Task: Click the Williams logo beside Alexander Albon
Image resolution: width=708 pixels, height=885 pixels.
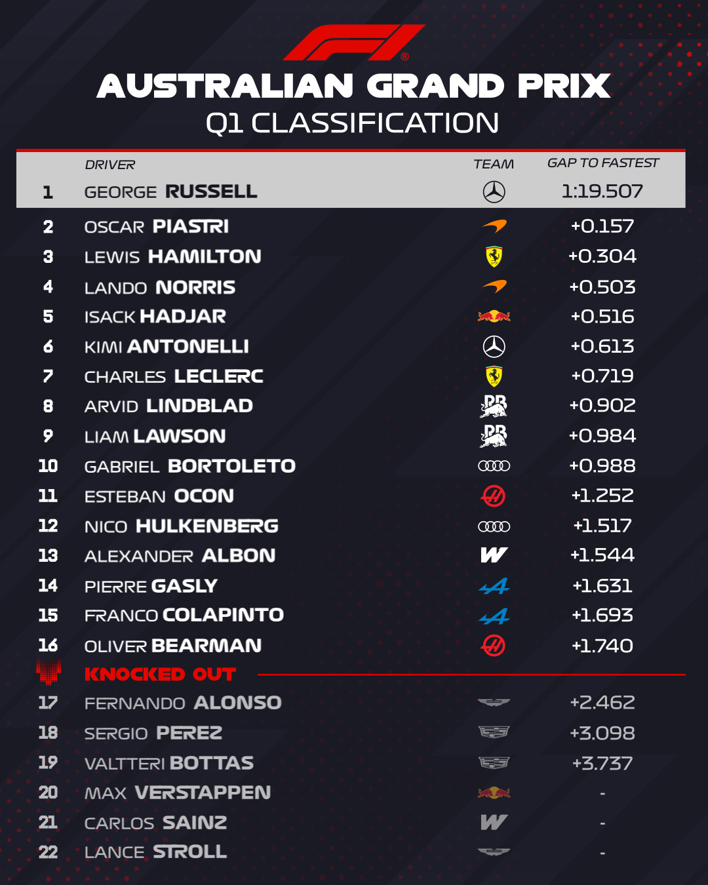Action: pos(494,555)
